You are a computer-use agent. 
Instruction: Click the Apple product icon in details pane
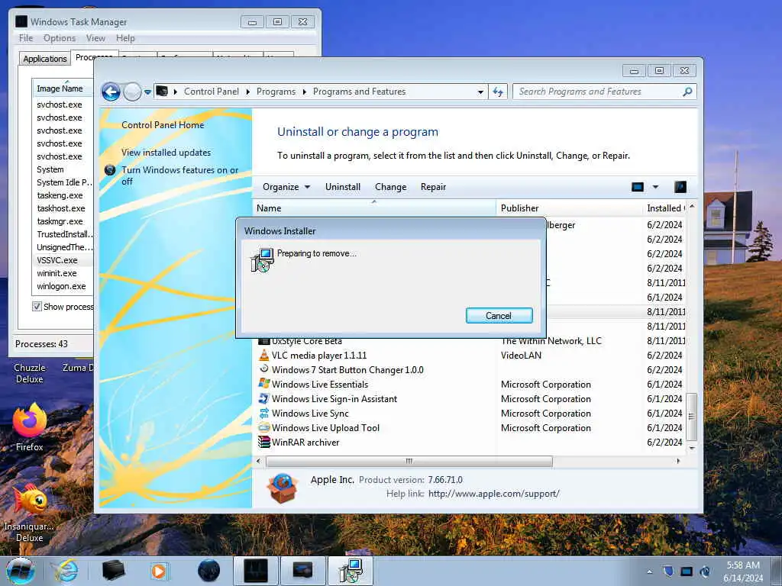(x=283, y=488)
